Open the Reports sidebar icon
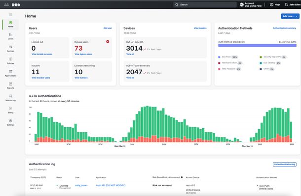301x196 pixels. pyautogui.click(x=10, y=84)
